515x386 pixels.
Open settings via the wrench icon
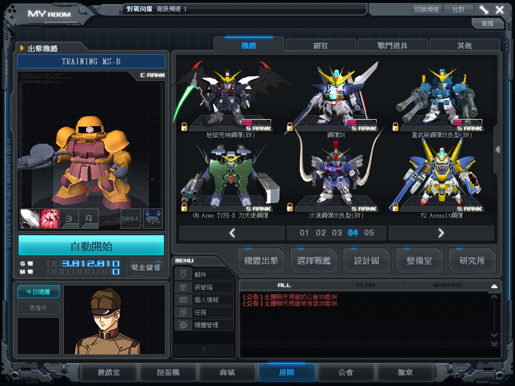tap(484, 10)
